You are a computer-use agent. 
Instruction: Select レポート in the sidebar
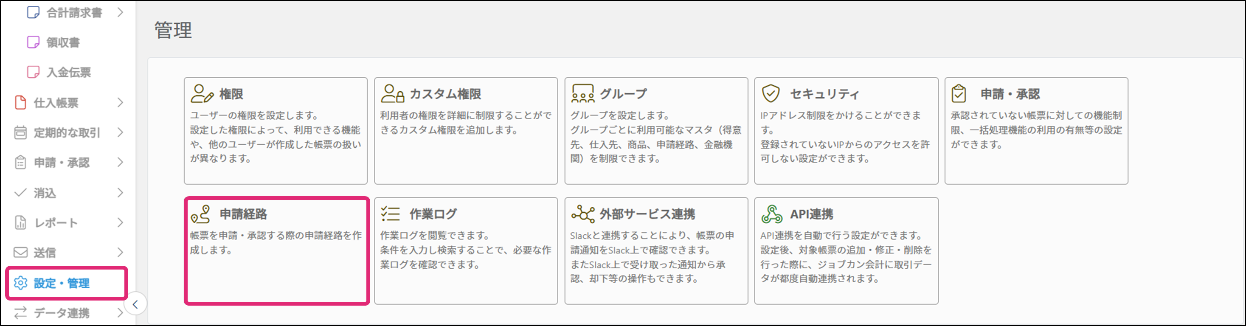coord(56,223)
